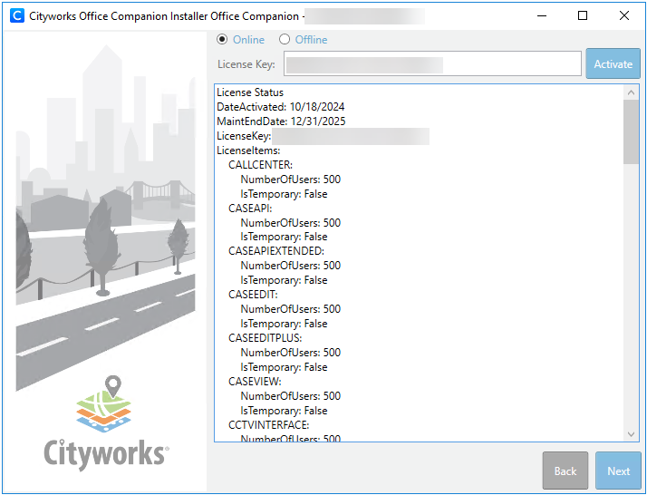Click the Next button
This screenshot has width=647, height=495.
618,471
